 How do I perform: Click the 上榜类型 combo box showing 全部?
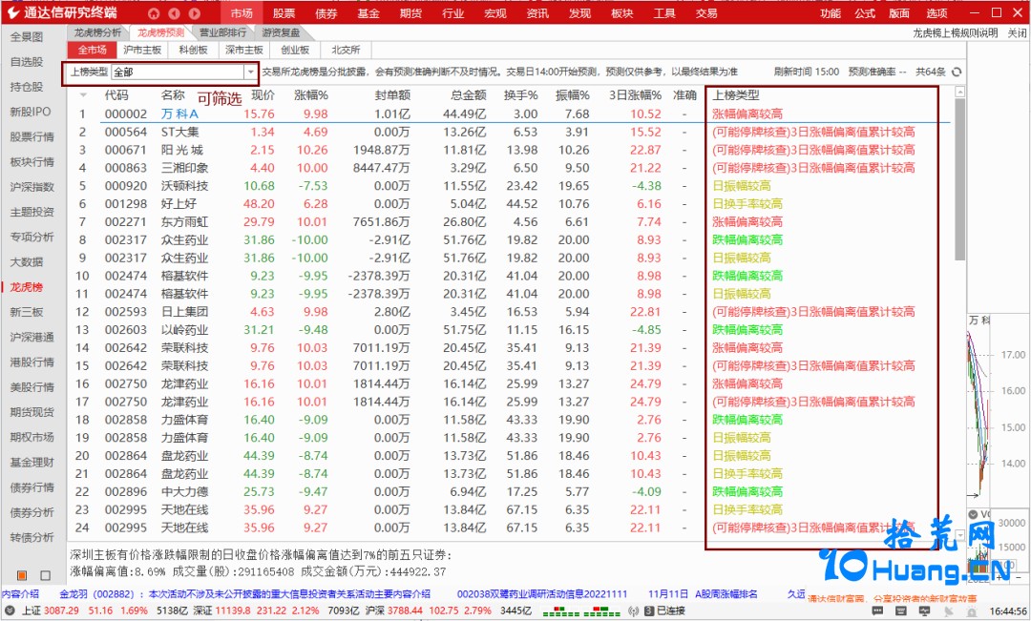[x=184, y=72]
